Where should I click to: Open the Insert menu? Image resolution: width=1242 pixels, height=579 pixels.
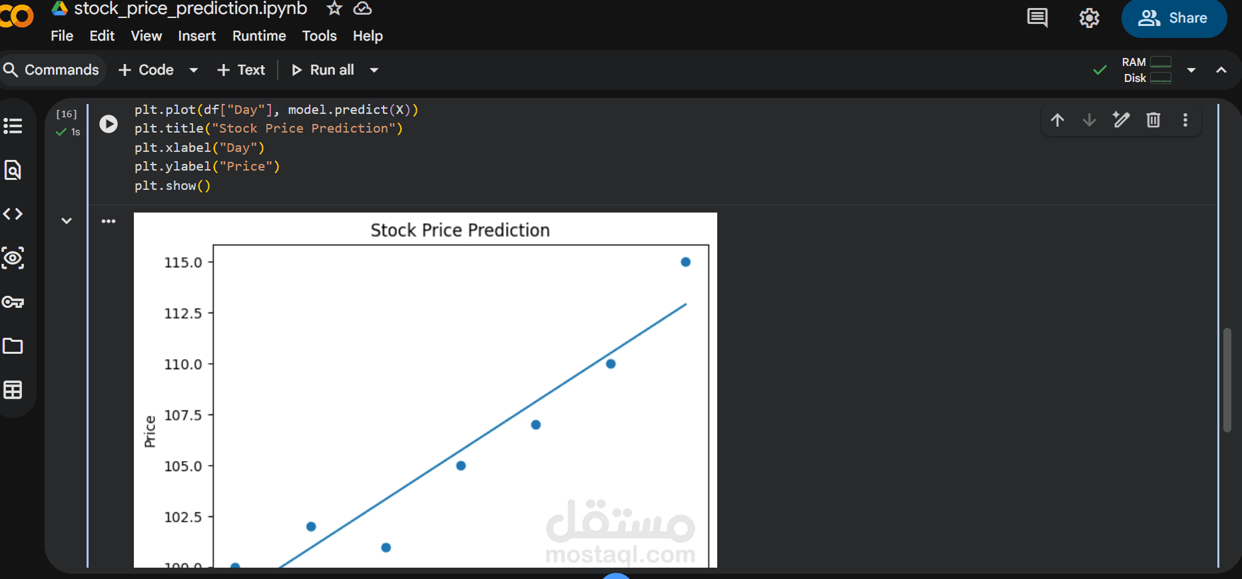(196, 36)
